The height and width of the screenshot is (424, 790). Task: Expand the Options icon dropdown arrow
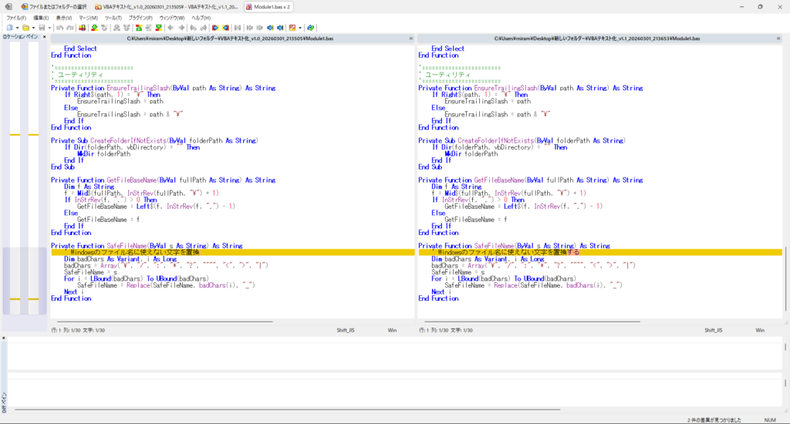pos(300,28)
